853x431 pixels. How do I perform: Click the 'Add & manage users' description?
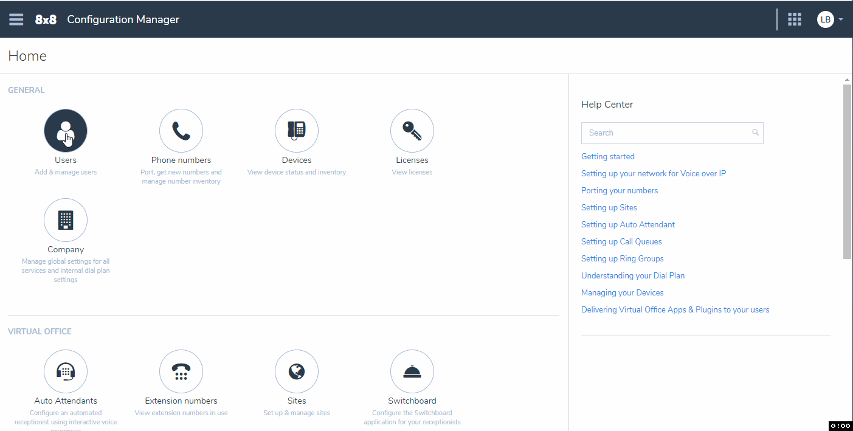(x=66, y=172)
